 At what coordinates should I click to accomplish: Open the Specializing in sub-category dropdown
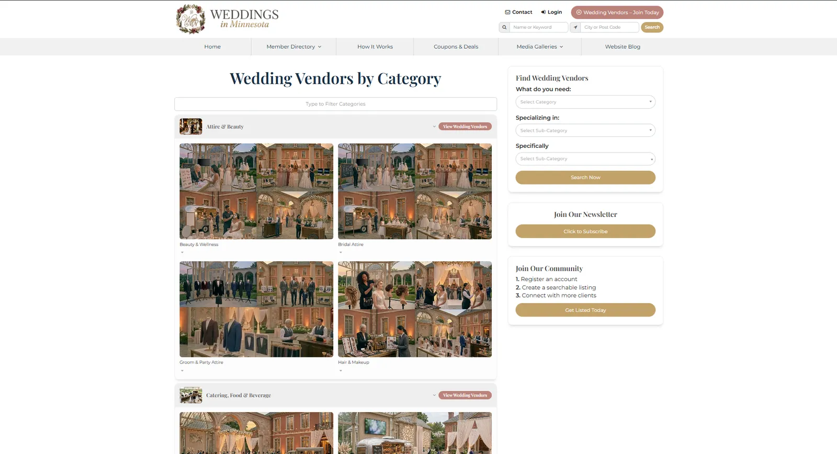click(585, 130)
